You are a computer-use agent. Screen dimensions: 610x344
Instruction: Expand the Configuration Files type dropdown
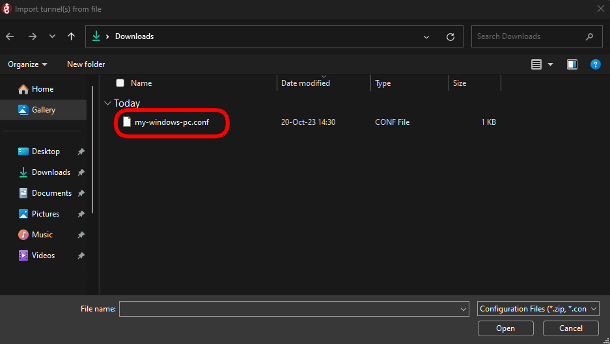538,309
